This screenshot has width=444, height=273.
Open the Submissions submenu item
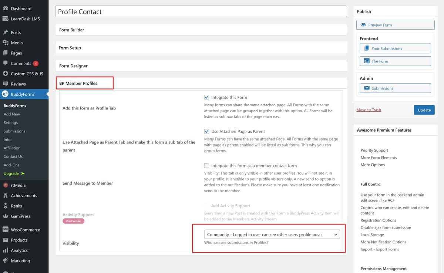(14, 131)
